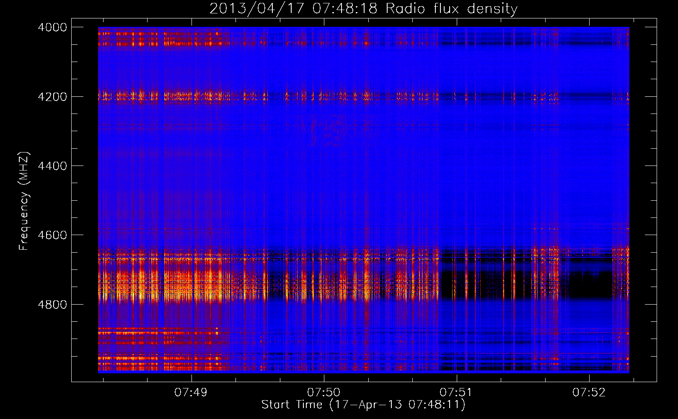Click the plot title "2013/04/17 07:48:18 Radio flux density"
The height and width of the screenshot is (419, 678).
point(363,9)
